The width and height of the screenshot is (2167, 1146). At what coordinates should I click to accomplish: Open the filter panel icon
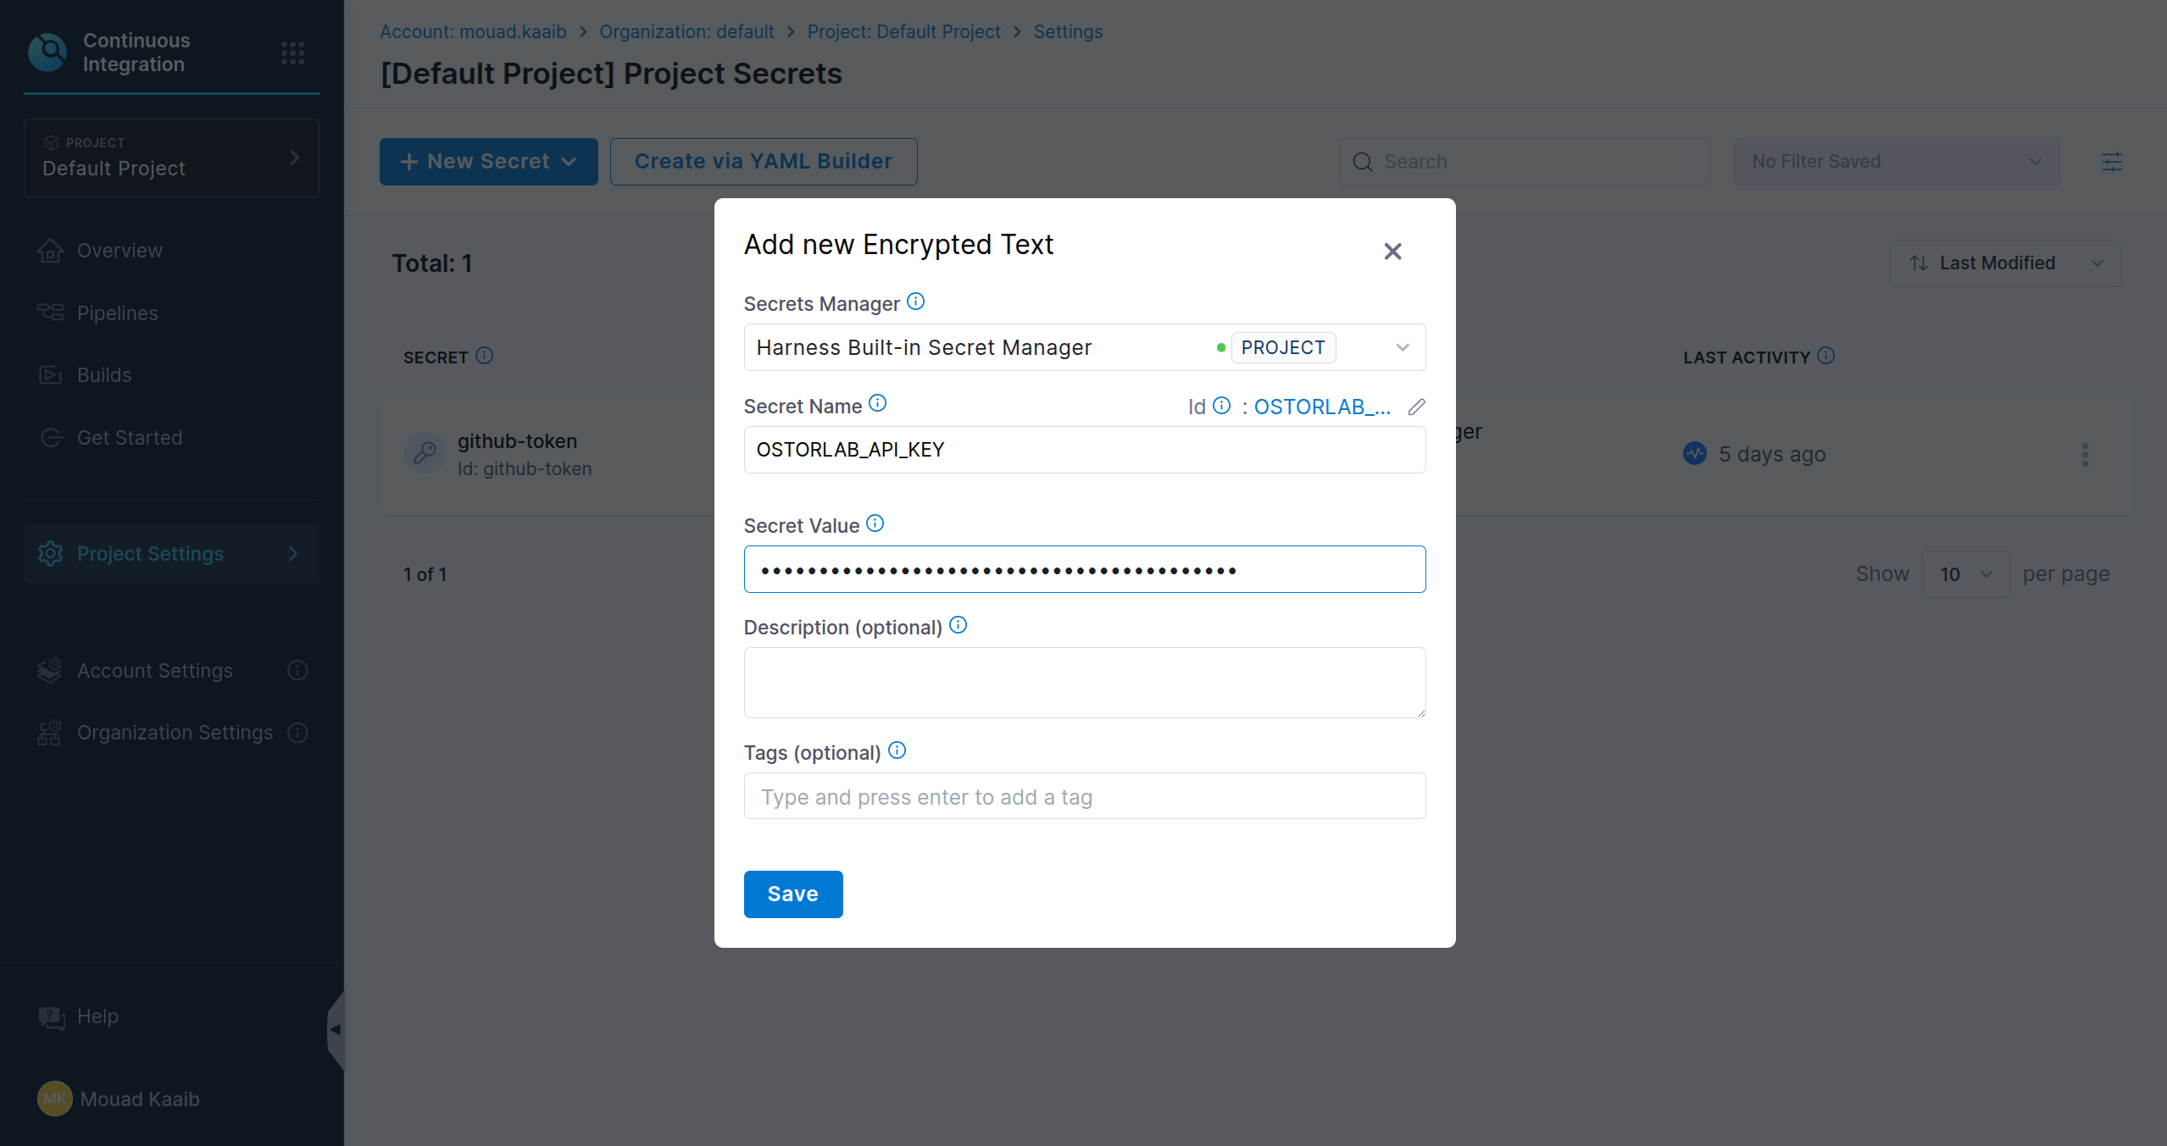(2113, 162)
